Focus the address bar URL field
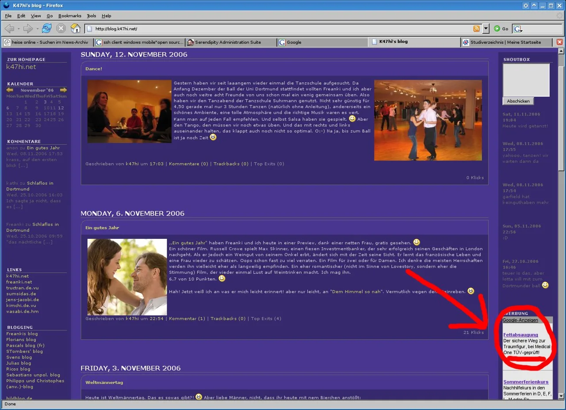Viewport: 566px width, 410px height. pyautogui.click(x=283, y=29)
